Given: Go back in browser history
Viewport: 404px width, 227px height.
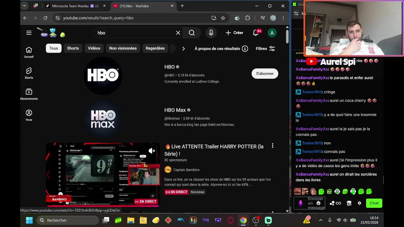Looking at the screenshot, I should (x=25, y=18).
